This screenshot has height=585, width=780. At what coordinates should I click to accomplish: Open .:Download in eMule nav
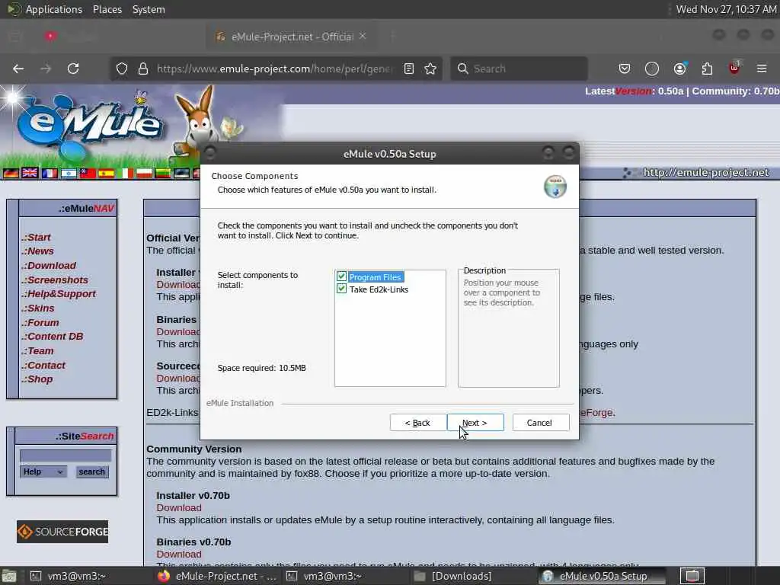pyautogui.click(x=49, y=266)
